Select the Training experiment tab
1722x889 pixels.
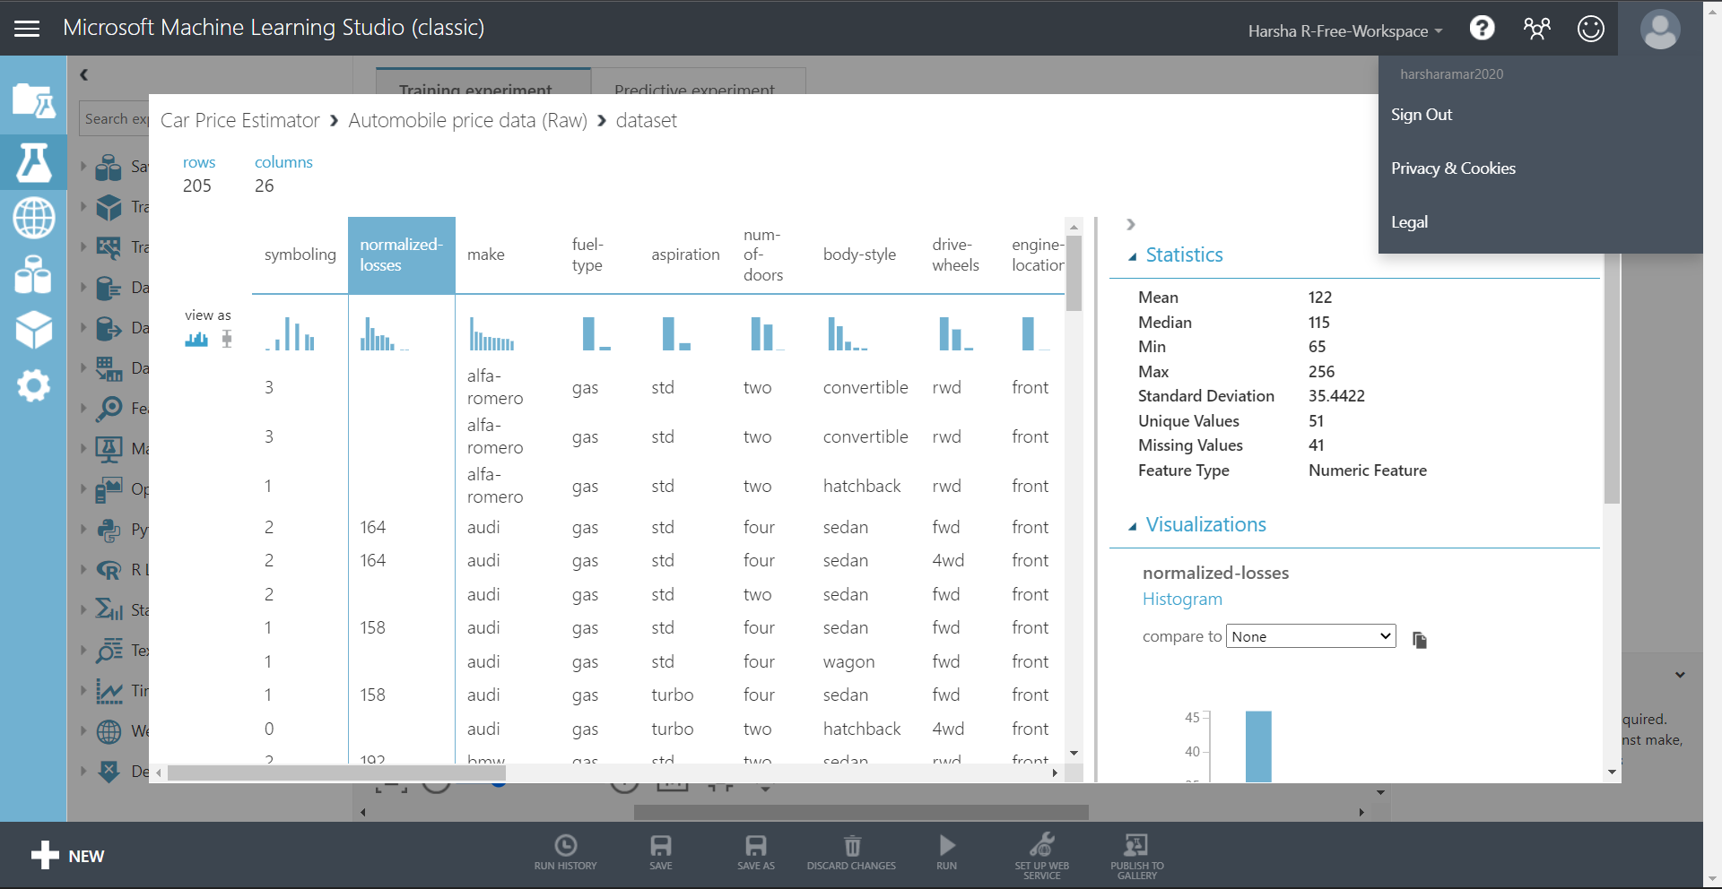coord(483,82)
